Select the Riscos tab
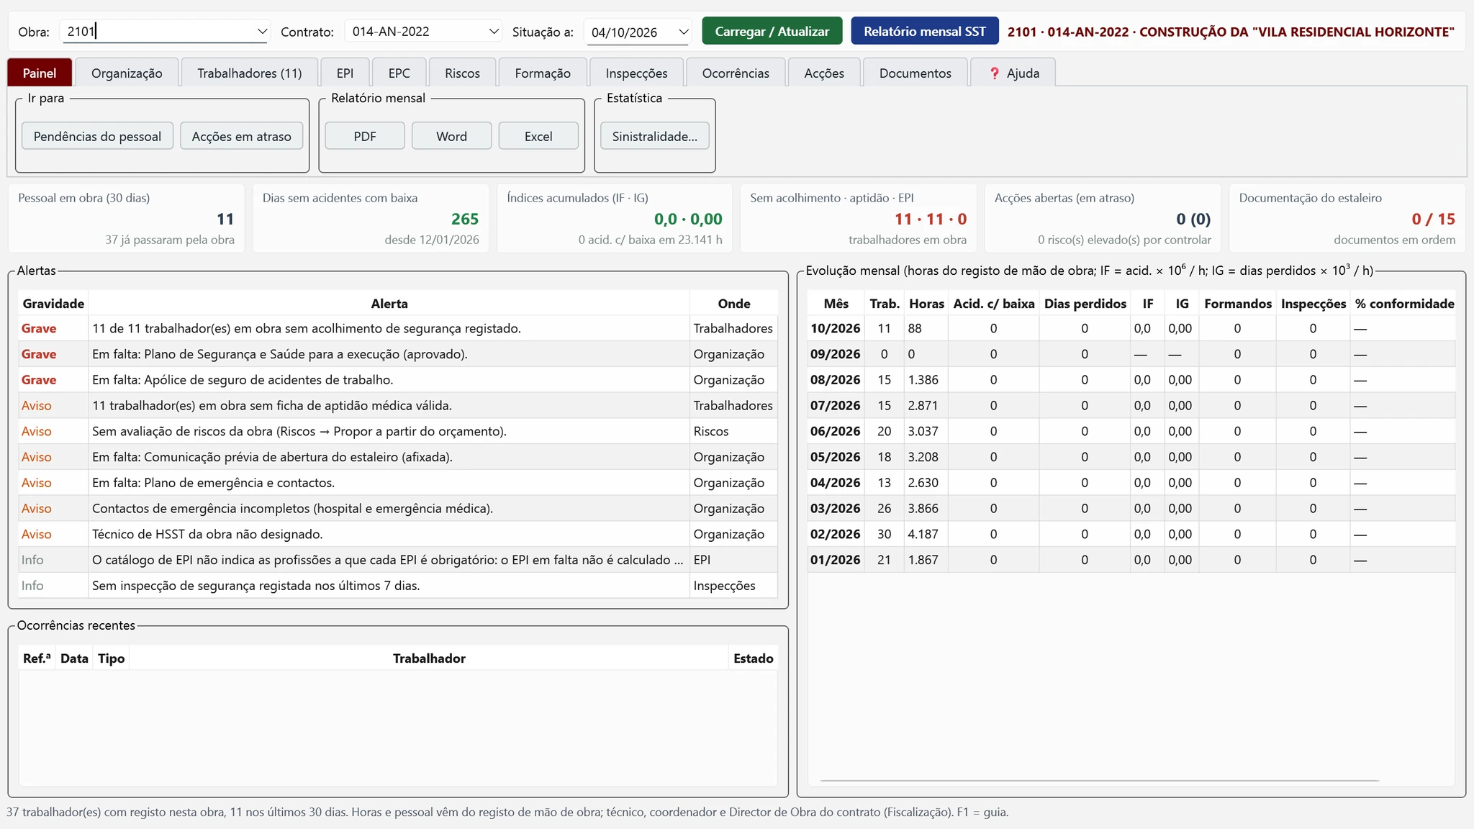The height and width of the screenshot is (829, 1474). coord(462,73)
